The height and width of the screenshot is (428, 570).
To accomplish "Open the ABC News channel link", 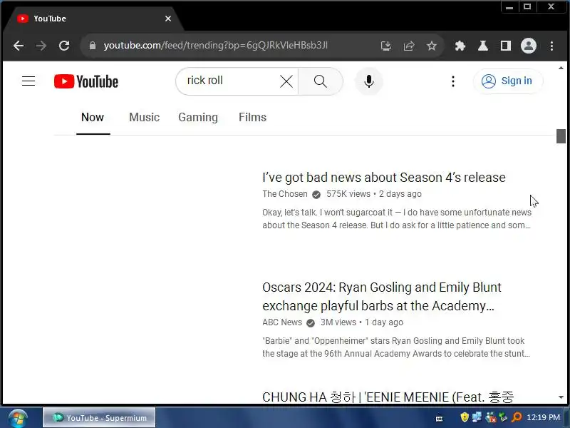I will click(x=282, y=322).
